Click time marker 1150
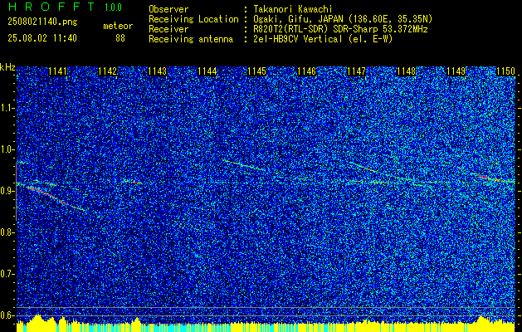522x332 pixels. pos(506,71)
